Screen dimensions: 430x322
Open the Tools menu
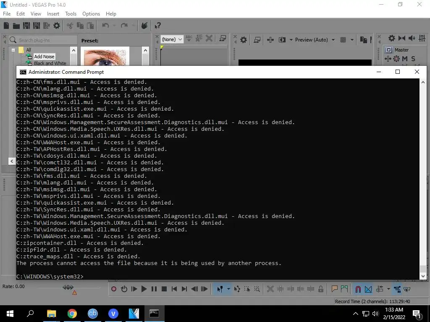(71, 14)
